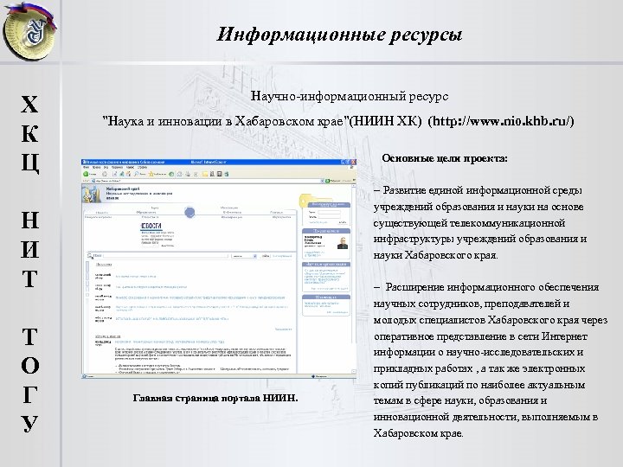Click the yellow folder toolbar icon
Screen dimensions: 623x467
tap(204, 174)
